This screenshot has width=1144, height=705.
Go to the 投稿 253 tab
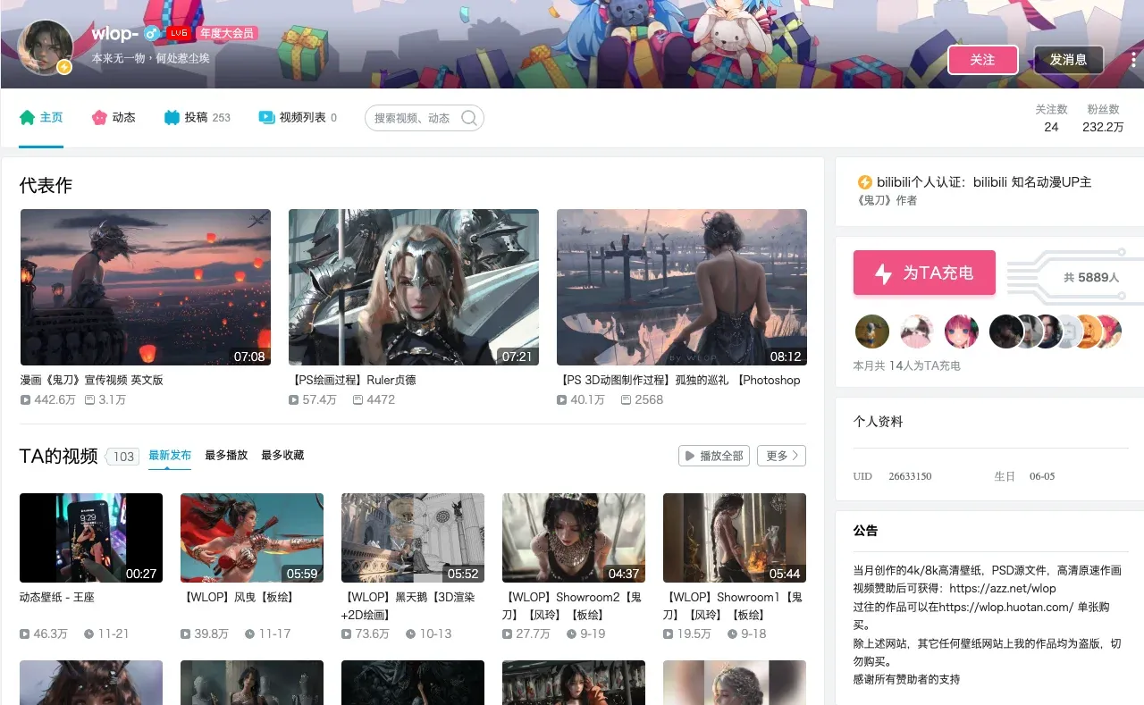tap(198, 118)
